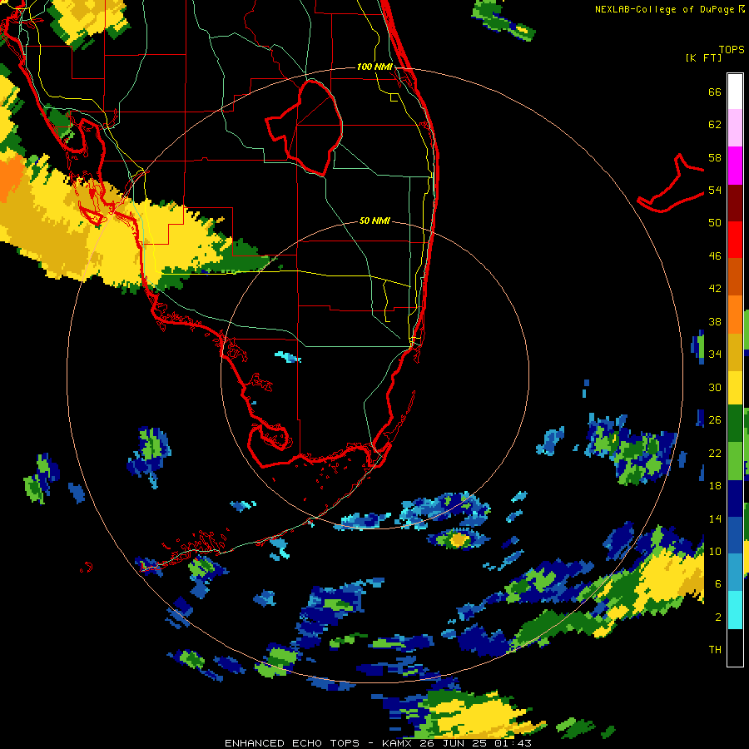Pick the light orange legend swatch
Screen dimensions: 749x749
[x=735, y=315]
